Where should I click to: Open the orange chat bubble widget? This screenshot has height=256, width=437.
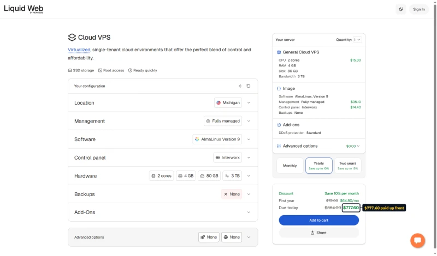point(417,240)
